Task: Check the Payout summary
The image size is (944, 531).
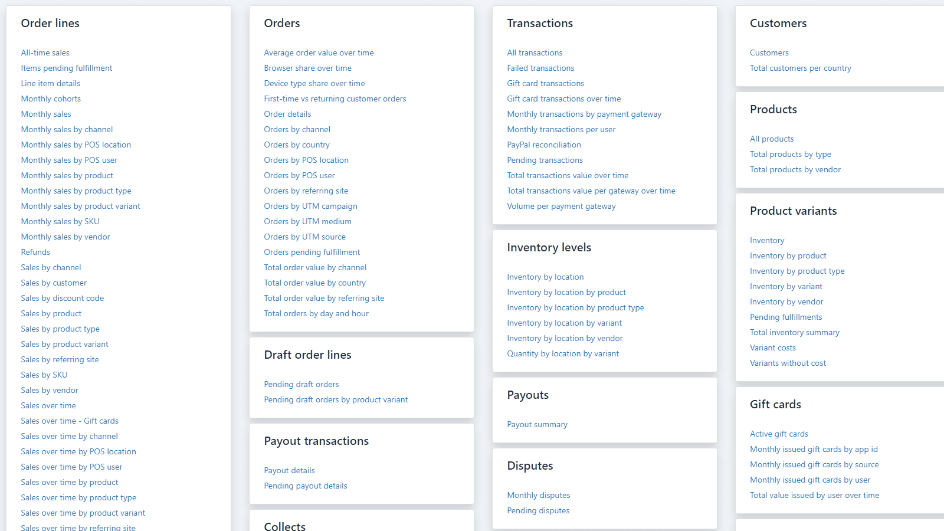Action: tap(537, 424)
